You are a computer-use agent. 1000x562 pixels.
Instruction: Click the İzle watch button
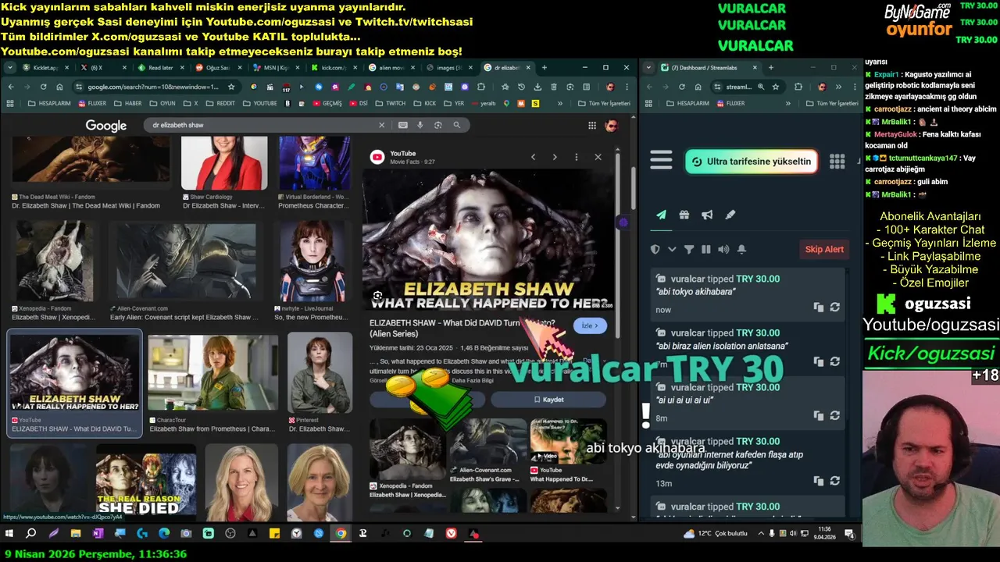pos(590,325)
